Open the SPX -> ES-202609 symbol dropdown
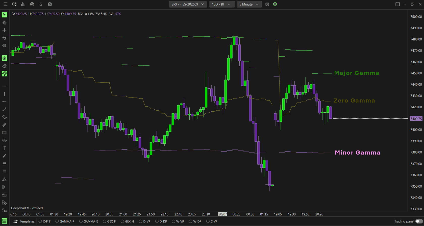Screen dimensions: 424x226 [x=188, y=4]
